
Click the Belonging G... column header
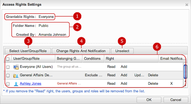(x=69, y=59)
